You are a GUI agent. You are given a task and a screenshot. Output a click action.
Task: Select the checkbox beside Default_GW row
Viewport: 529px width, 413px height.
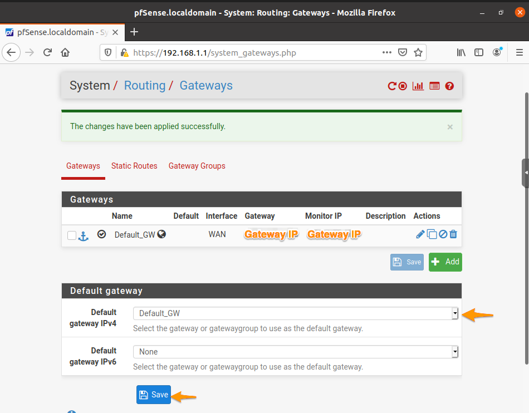71,235
